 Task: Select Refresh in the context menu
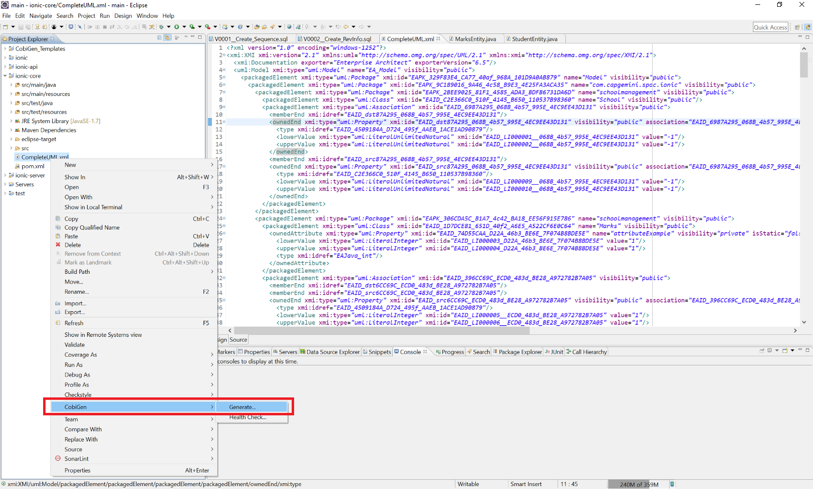74,323
